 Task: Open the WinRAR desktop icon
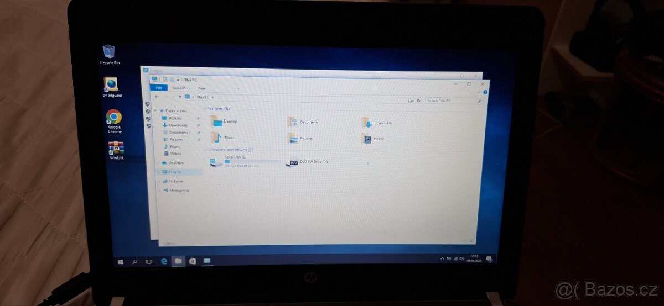tap(116, 150)
